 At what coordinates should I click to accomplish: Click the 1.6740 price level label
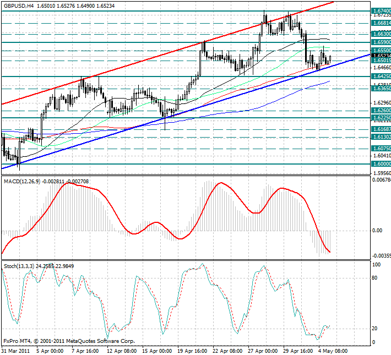pos(381,10)
